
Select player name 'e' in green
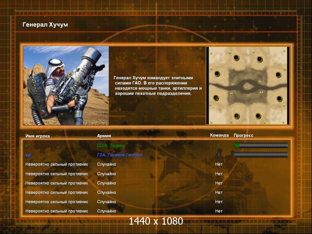pos(27,145)
